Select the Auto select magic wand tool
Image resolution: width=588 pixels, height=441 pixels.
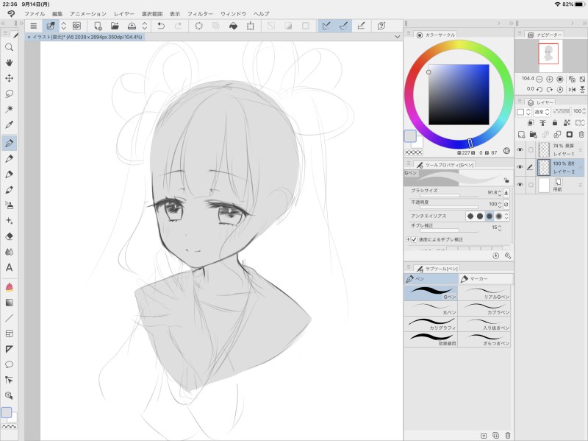pyautogui.click(x=9, y=109)
